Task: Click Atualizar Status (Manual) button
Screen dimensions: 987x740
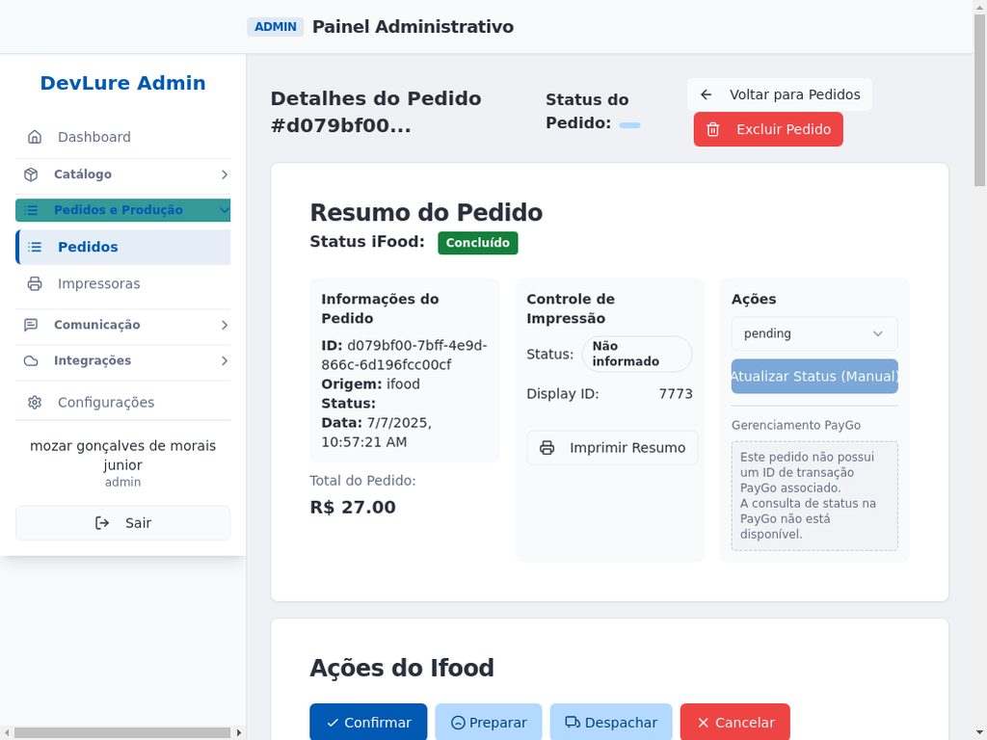Action: tap(814, 376)
